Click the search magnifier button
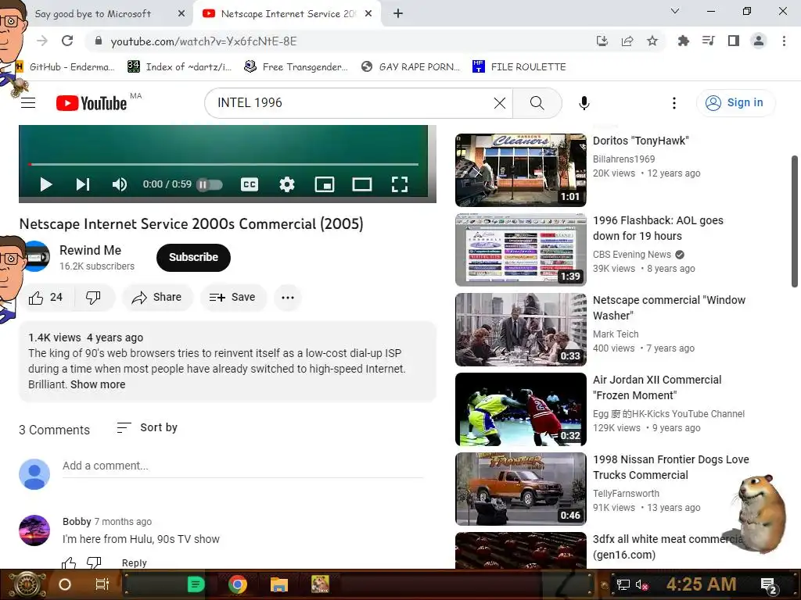 pos(537,103)
